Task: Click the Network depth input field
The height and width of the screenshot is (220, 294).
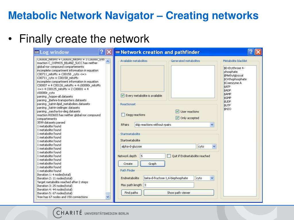Action: coord(152,156)
